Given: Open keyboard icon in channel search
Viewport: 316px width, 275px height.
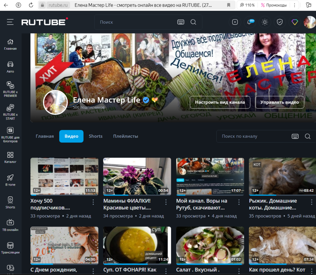Looking at the screenshot, I should 295,136.
